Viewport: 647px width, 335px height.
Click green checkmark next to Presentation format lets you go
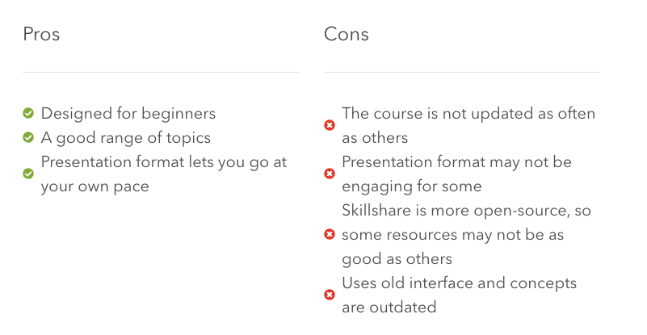28,174
